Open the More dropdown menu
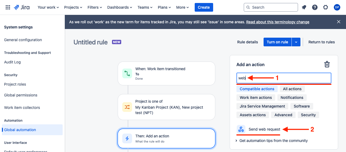This screenshot has height=152, width=346. pyautogui.click(x=182, y=7)
